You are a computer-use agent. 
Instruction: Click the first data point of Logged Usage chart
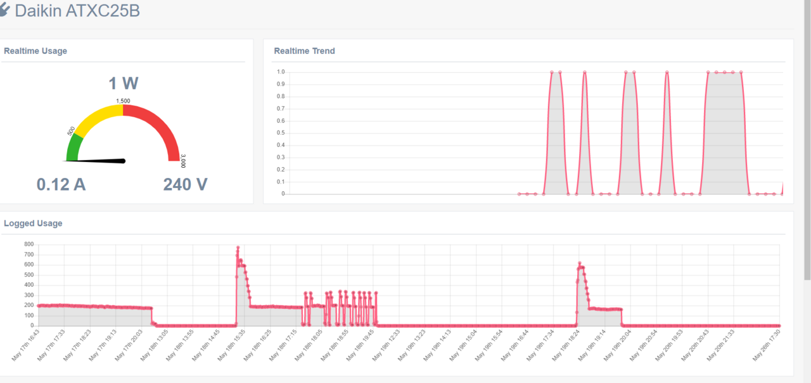[38, 306]
